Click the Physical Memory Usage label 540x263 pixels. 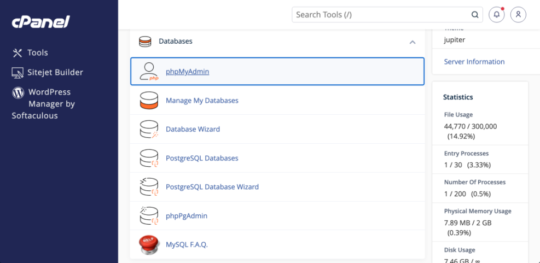[x=478, y=211]
